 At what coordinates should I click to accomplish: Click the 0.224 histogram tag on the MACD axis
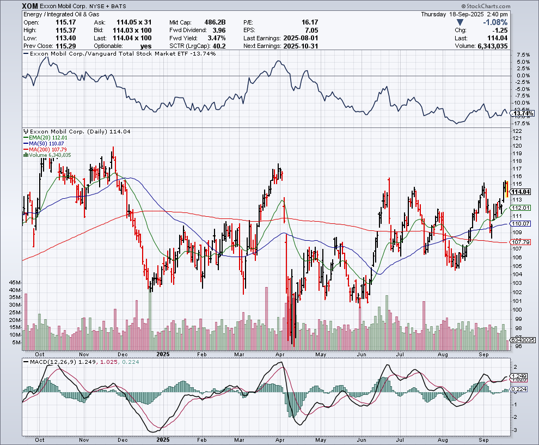[519, 389]
